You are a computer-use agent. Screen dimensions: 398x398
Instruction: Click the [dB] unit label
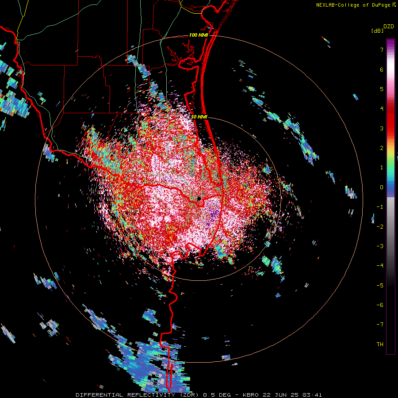tap(377, 31)
